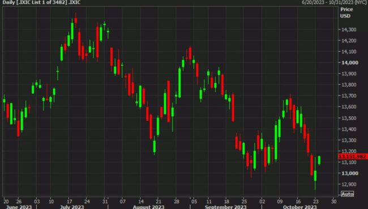Click the June 2023 month label
The height and width of the screenshot is (209, 368).
pos(19,207)
